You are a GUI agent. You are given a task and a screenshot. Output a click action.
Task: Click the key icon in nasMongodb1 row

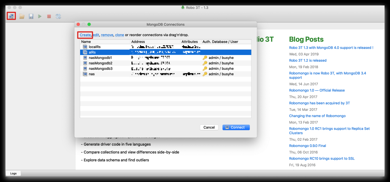click(205, 58)
